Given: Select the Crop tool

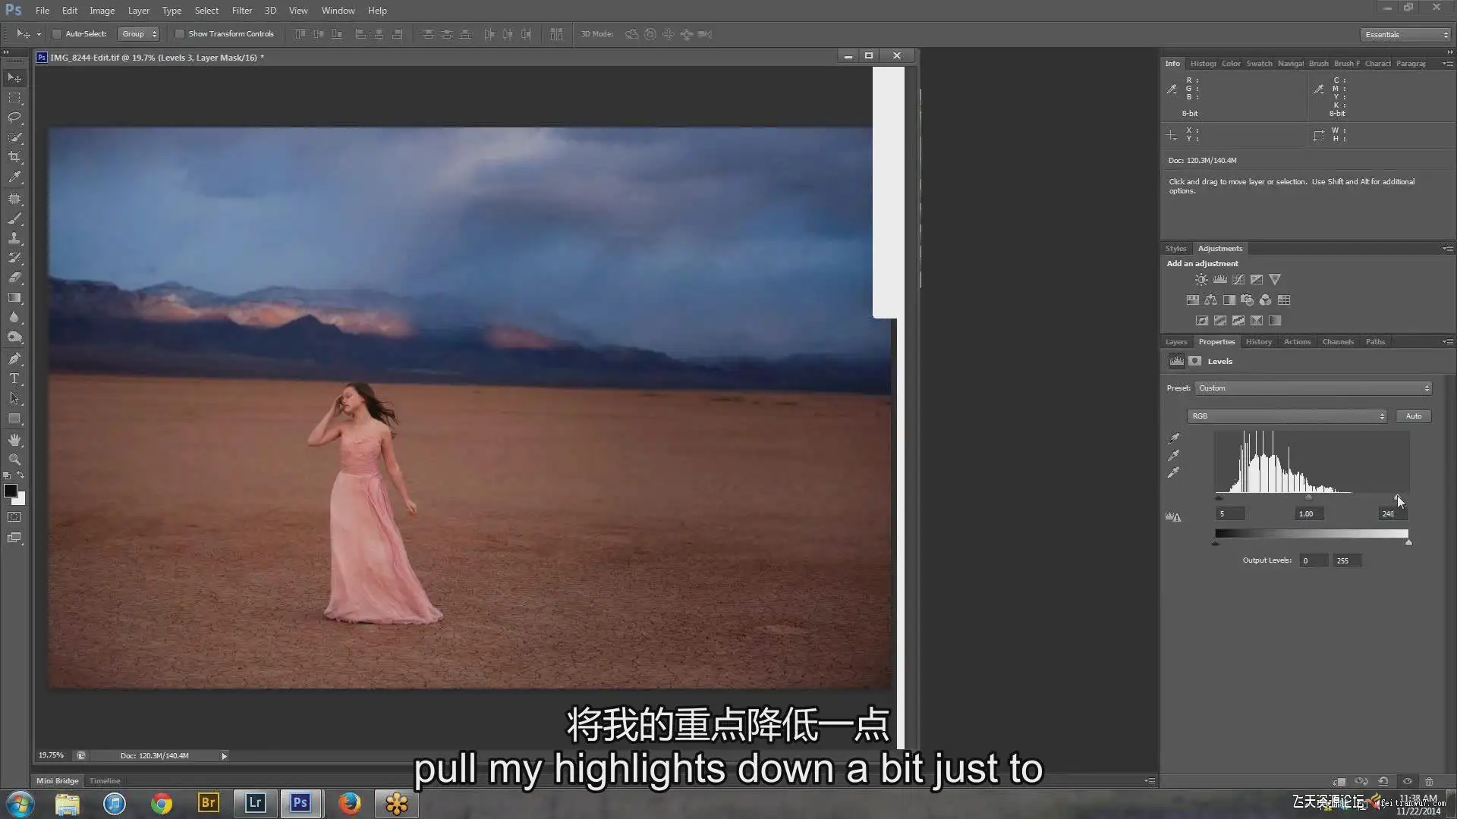Looking at the screenshot, I should coord(14,157).
